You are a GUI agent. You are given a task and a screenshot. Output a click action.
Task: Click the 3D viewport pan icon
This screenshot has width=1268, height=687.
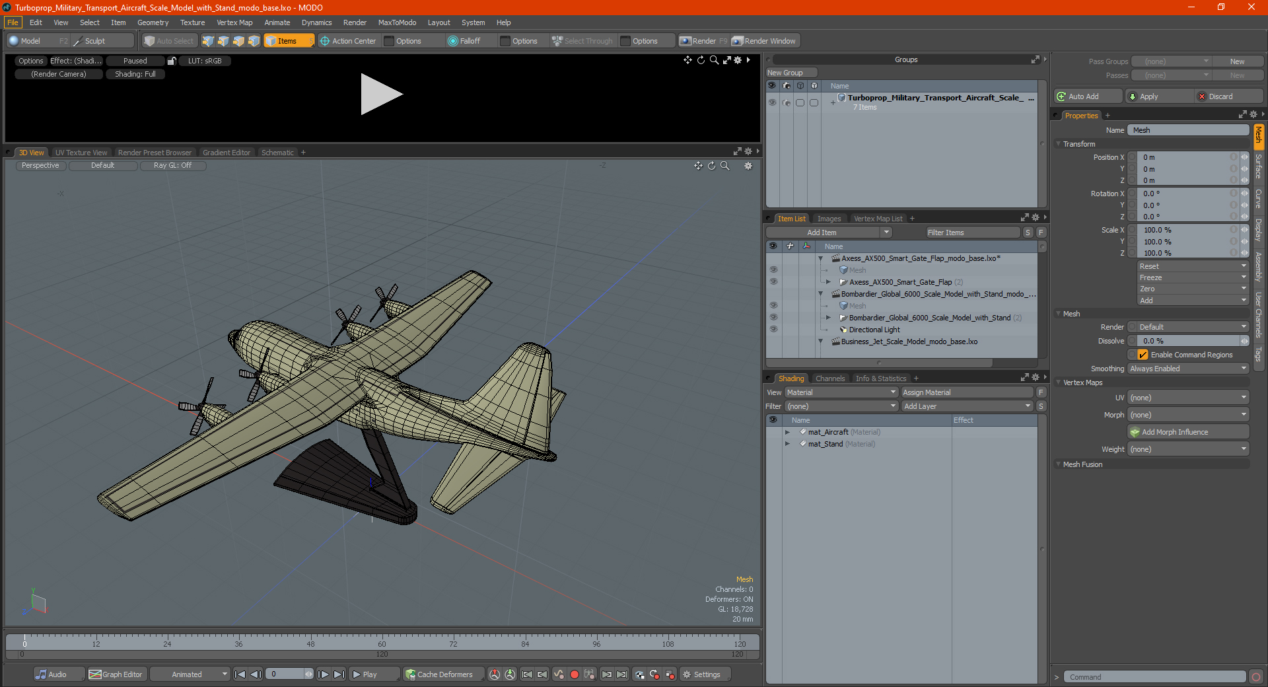(698, 166)
